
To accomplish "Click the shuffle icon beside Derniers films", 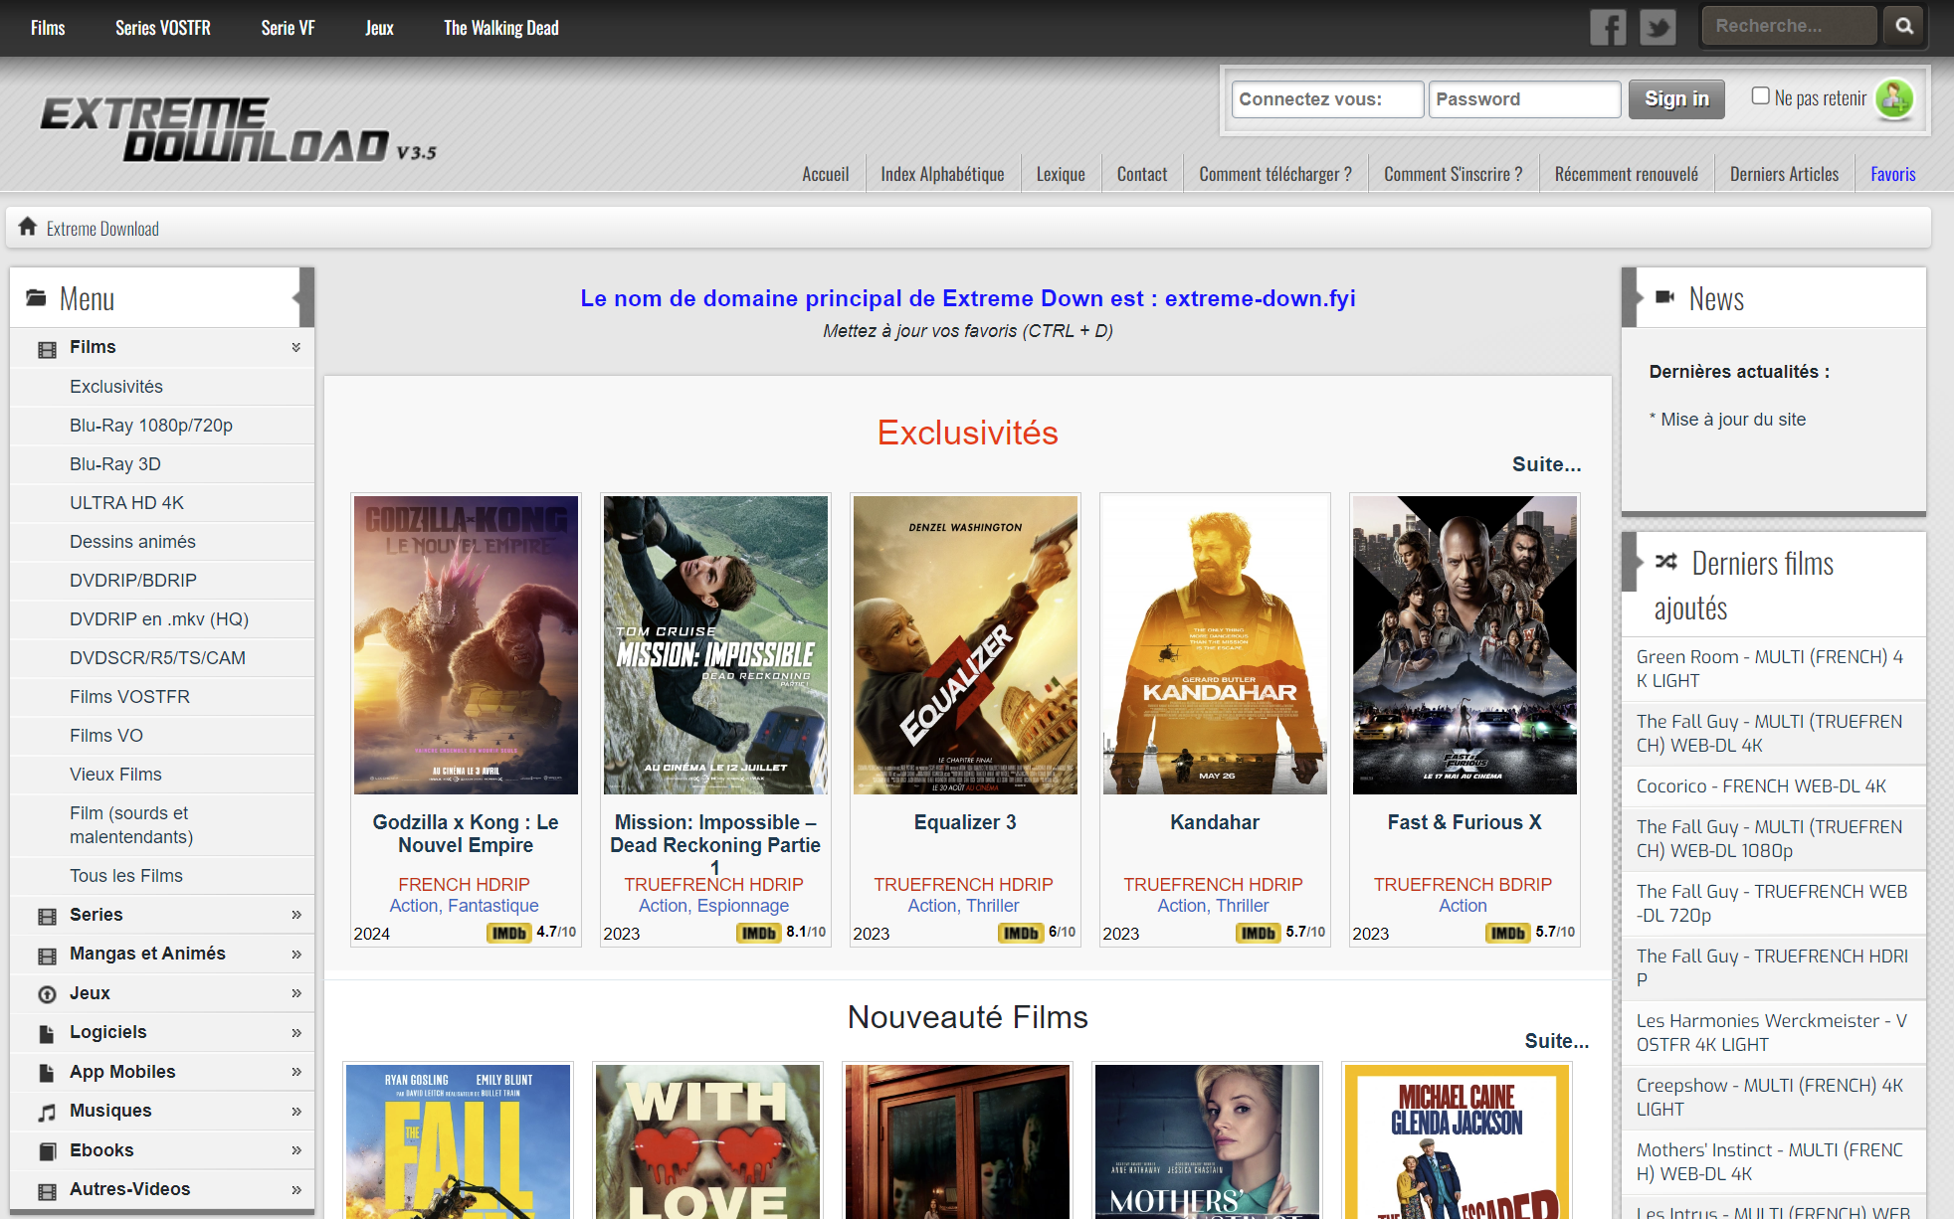I will tap(1665, 561).
